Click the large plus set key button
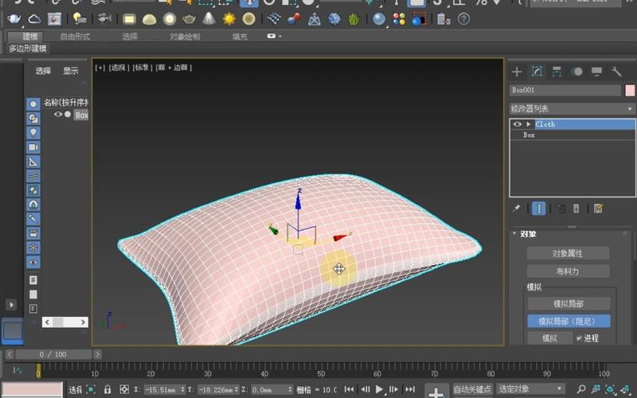Viewport: 637px width, 398px height. pos(436,392)
